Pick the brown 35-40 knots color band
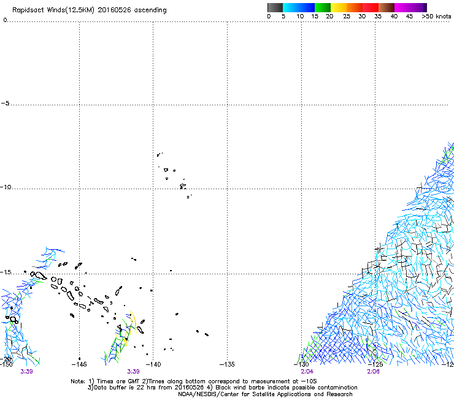This screenshot has height=398, width=454. point(387,7)
